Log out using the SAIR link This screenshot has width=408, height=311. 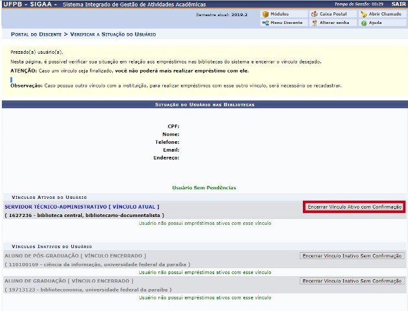(398, 4)
